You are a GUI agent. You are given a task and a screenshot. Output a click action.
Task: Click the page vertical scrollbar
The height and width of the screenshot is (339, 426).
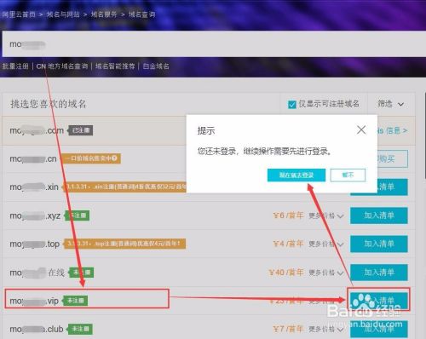pos(425,136)
